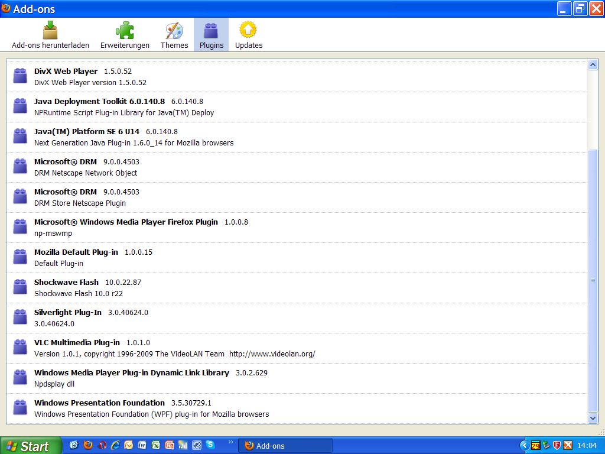
Task: Click the vertical scrollbar thumb
Action: (x=593, y=281)
